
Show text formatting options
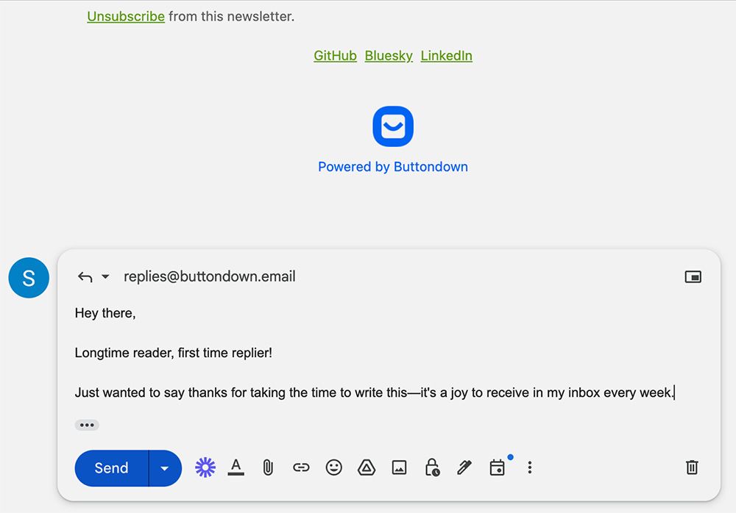pyautogui.click(x=236, y=467)
